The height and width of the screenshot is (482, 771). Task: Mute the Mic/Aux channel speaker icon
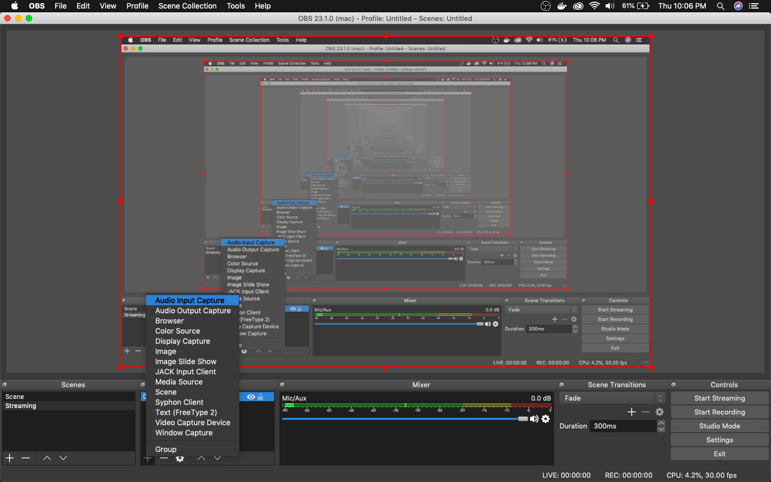534,419
